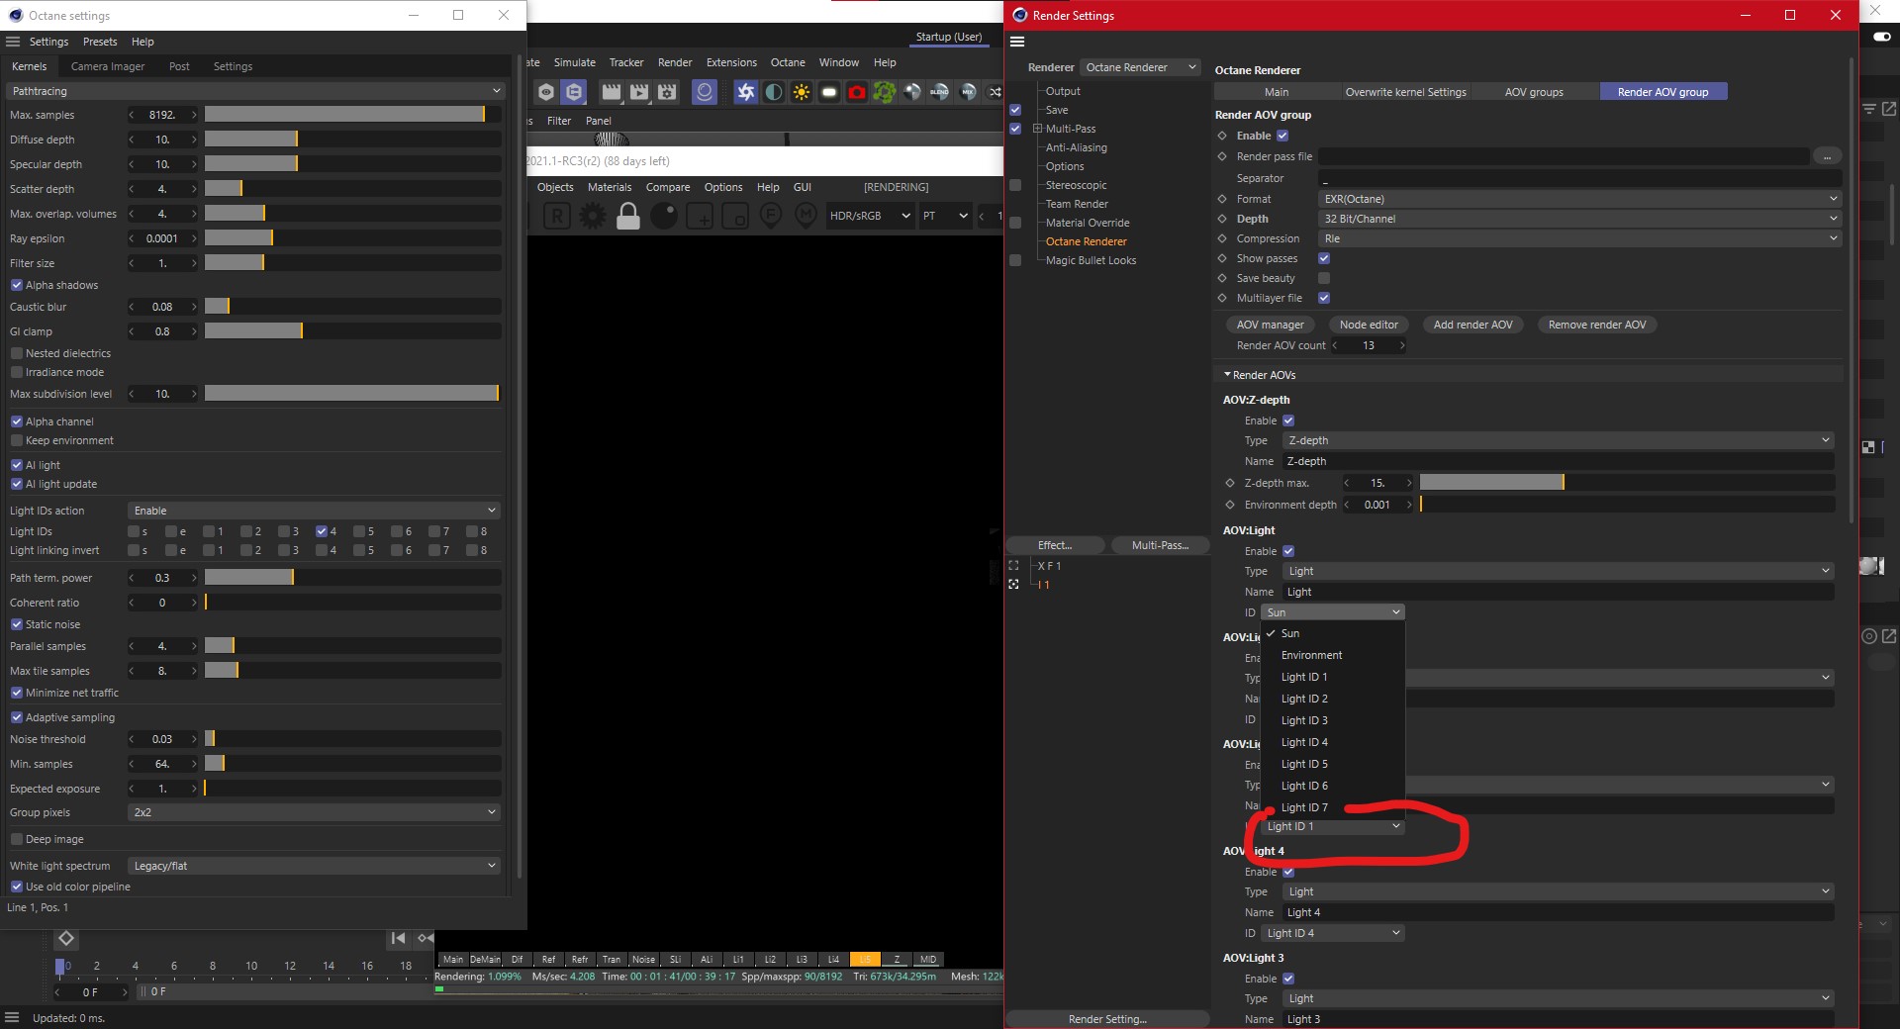Toggle the Adaptive sampling checkbox
This screenshot has width=1900, height=1029.
(17, 717)
